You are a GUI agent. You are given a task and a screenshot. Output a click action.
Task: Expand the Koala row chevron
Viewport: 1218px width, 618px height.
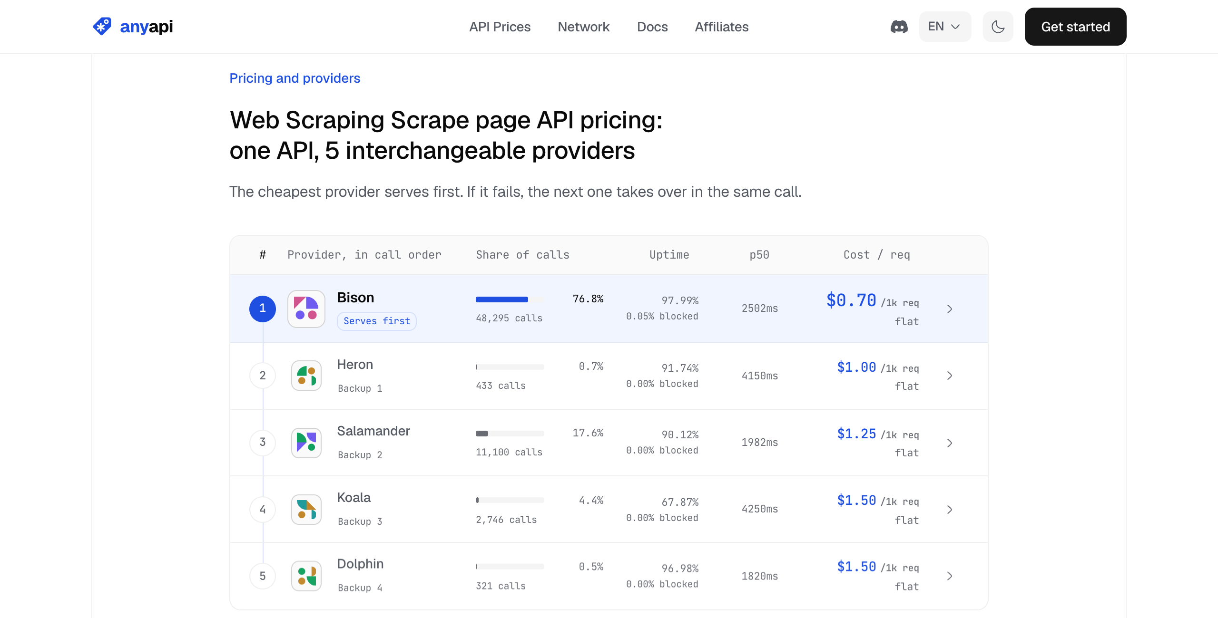[950, 510]
